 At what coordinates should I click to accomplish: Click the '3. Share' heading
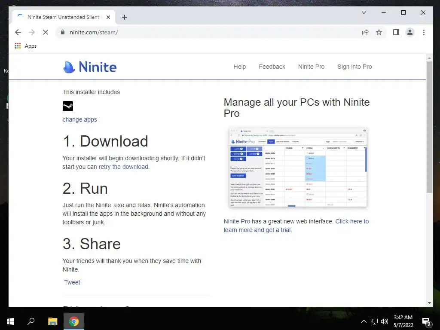click(x=92, y=244)
